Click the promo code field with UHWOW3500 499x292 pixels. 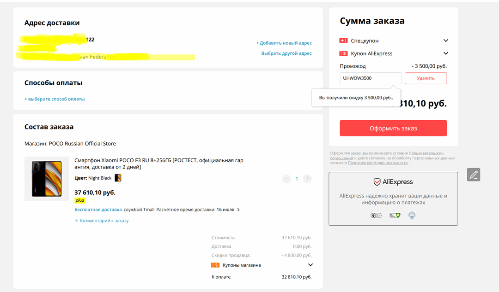pyautogui.click(x=371, y=78)
